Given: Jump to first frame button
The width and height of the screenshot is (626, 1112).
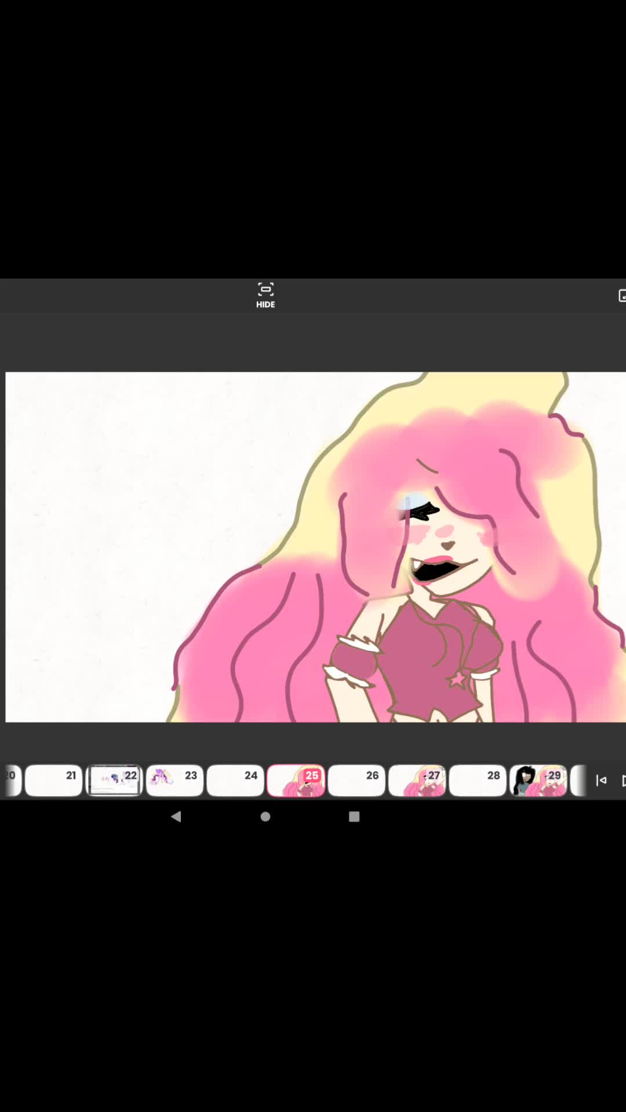Looking at the screenshot, I should pyautogui.click(x=601, y=781).
